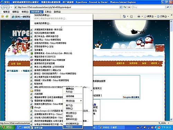Click the 虛擬形象 link in the forum navbar
The image size is (173, 130).
120,63
